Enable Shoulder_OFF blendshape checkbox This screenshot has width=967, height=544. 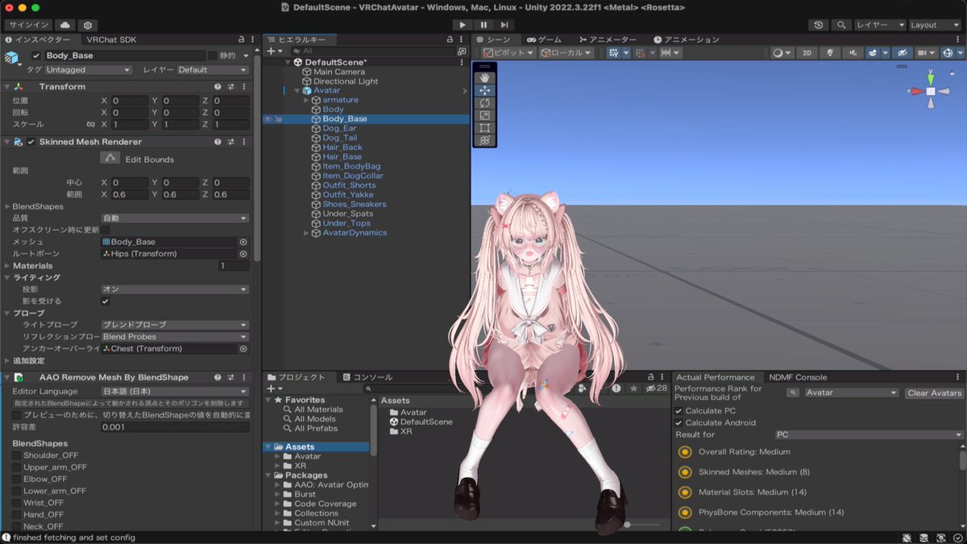17,455
